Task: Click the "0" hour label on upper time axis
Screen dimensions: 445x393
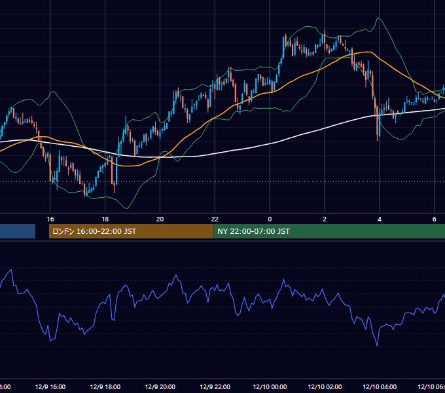Action: click(270, 219)
